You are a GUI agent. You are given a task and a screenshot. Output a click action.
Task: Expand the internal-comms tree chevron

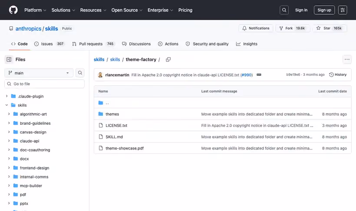pos(9,176)
